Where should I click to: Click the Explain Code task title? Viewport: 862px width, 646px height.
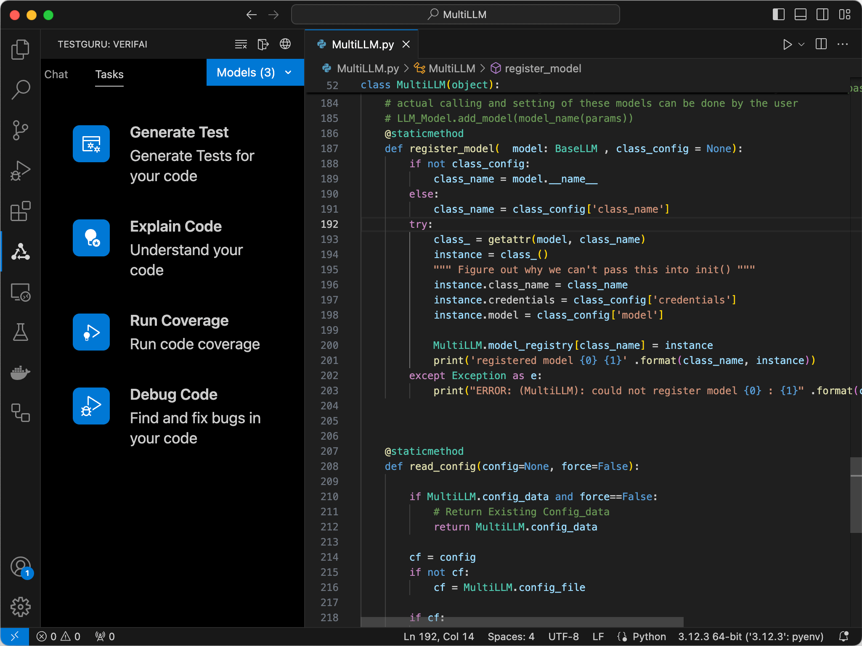[176, 227]
